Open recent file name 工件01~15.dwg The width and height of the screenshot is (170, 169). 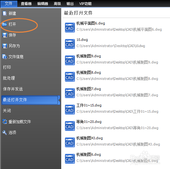(89, 106)
